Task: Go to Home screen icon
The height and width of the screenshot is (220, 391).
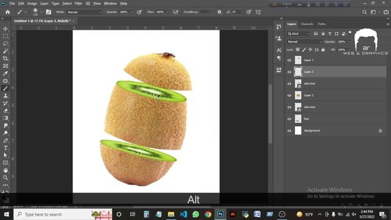Action: tap(8, 12)
